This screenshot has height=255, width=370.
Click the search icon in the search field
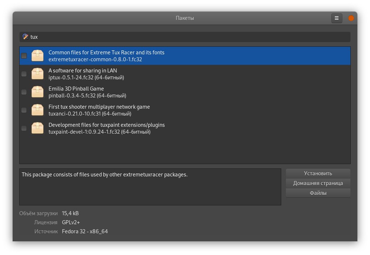pyautogui.click(x=25, y=37)
